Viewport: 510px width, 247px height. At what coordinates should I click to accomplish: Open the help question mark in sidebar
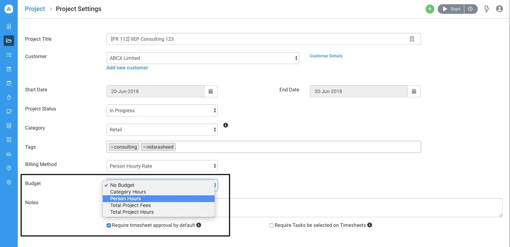(x=9, y=168)
